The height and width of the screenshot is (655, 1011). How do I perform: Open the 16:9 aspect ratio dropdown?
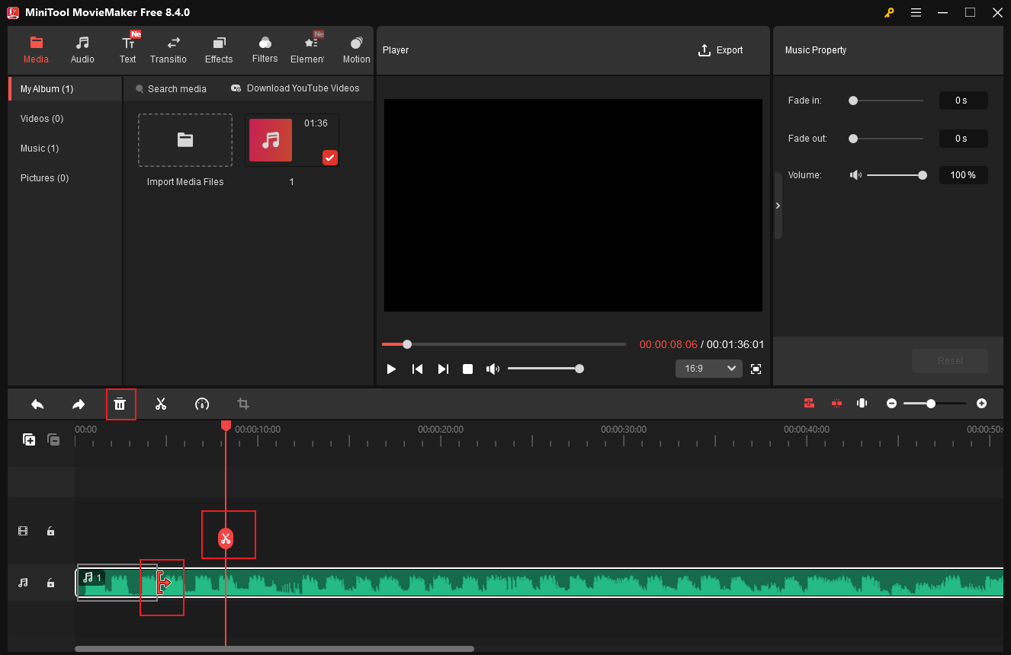(708, 368)
